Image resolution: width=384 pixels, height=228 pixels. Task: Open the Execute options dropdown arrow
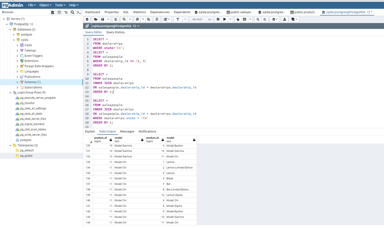click(230, 19)
